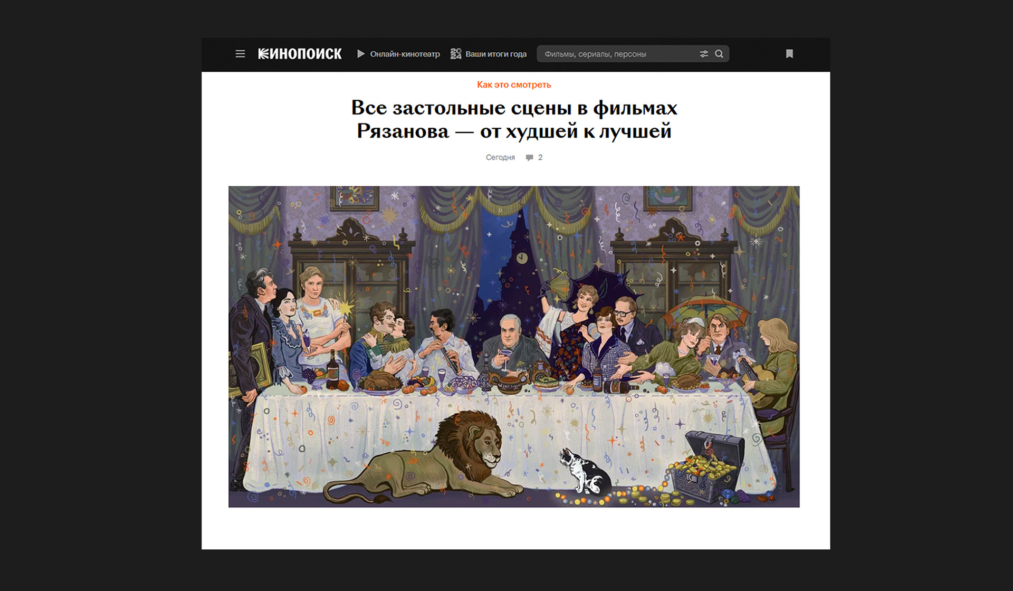Click the Сегодня publication date

[500, 157]
